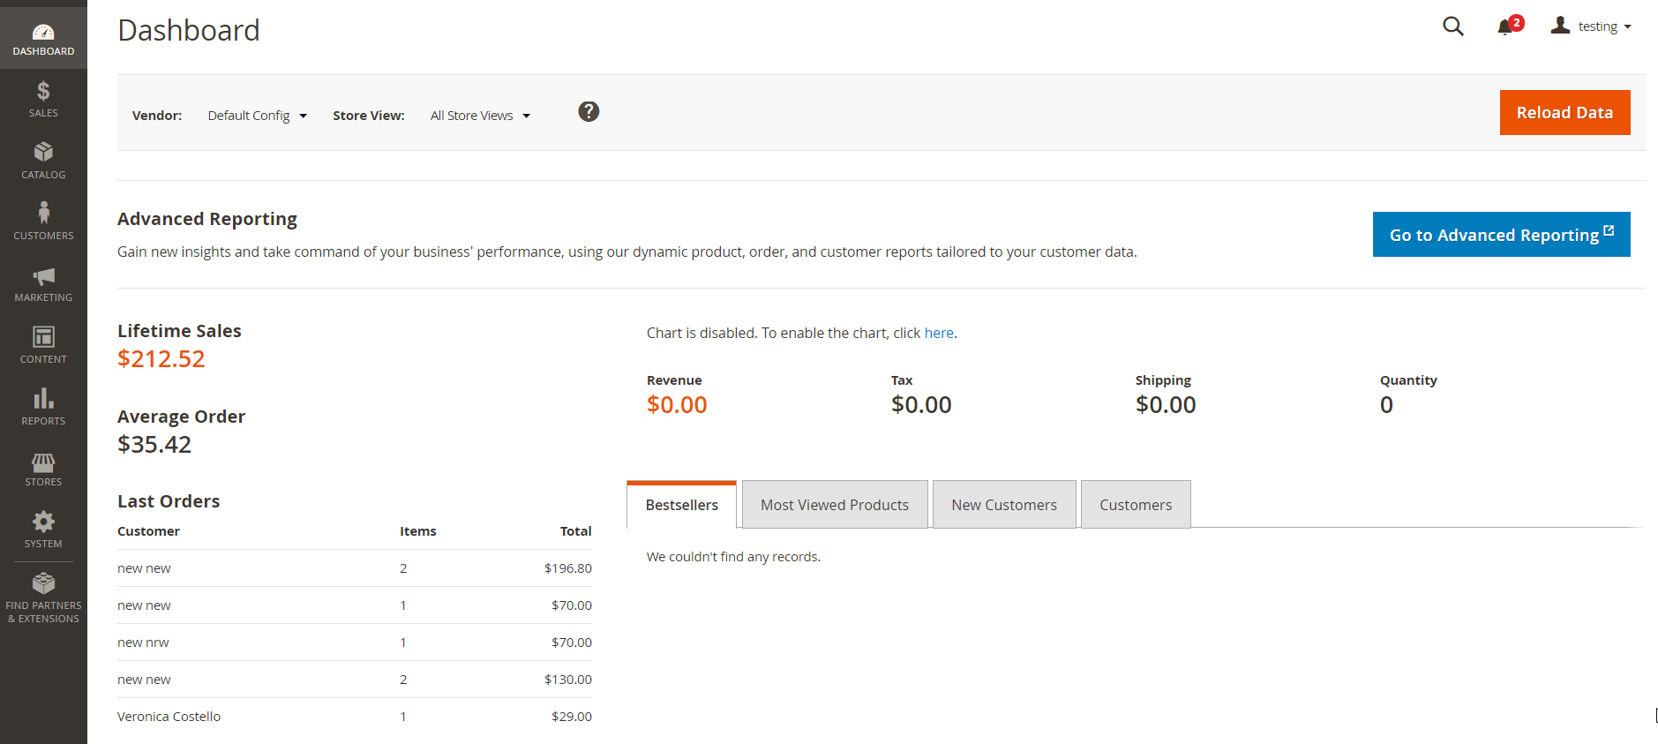Select the Veronica Costello order row
Viewport: 1658px width, 744px height.
coord(169,717)
